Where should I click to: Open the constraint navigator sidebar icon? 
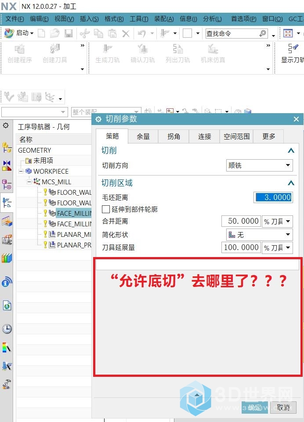click(x=7, y=166)
